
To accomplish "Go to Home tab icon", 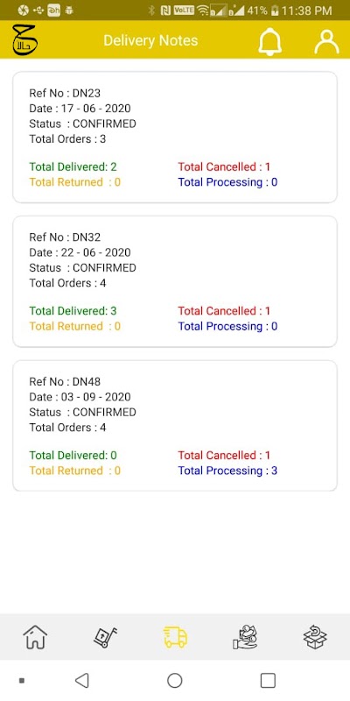I will [x=35, y=637].
